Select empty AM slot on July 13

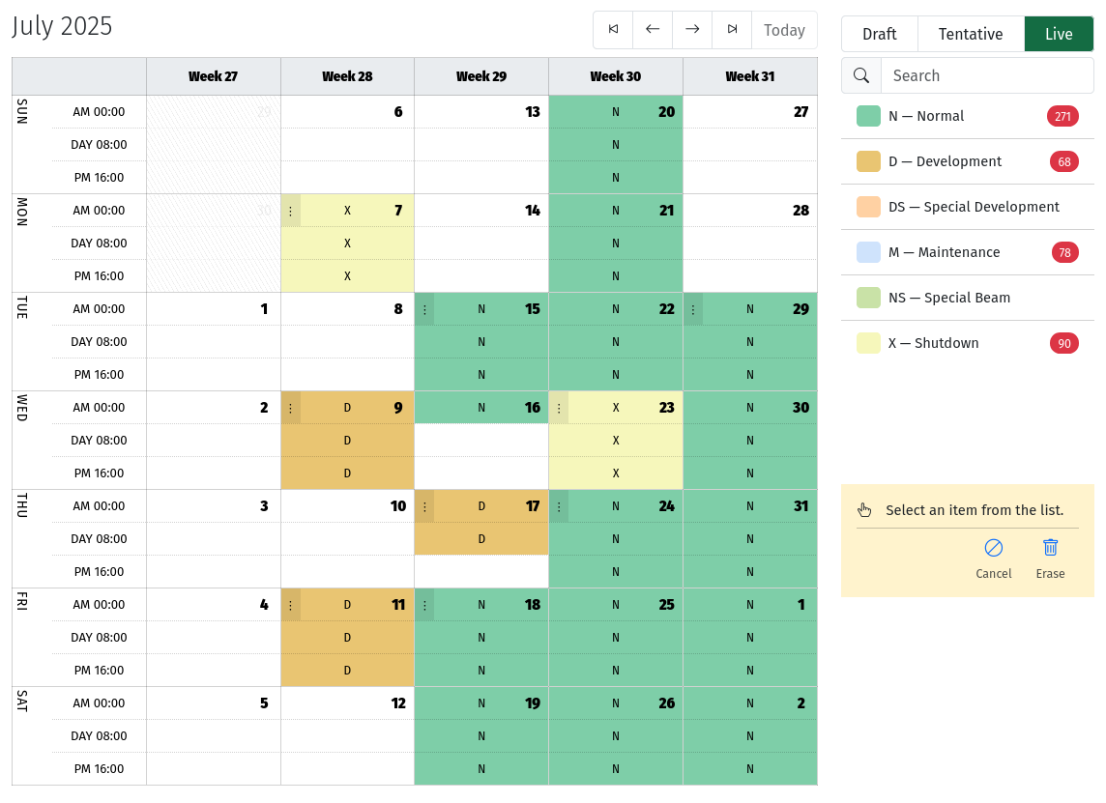pyautogui.click(x=481, y=112)
